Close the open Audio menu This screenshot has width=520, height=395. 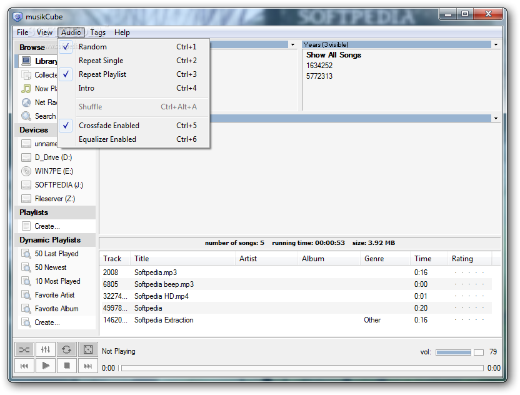(71, 32)
